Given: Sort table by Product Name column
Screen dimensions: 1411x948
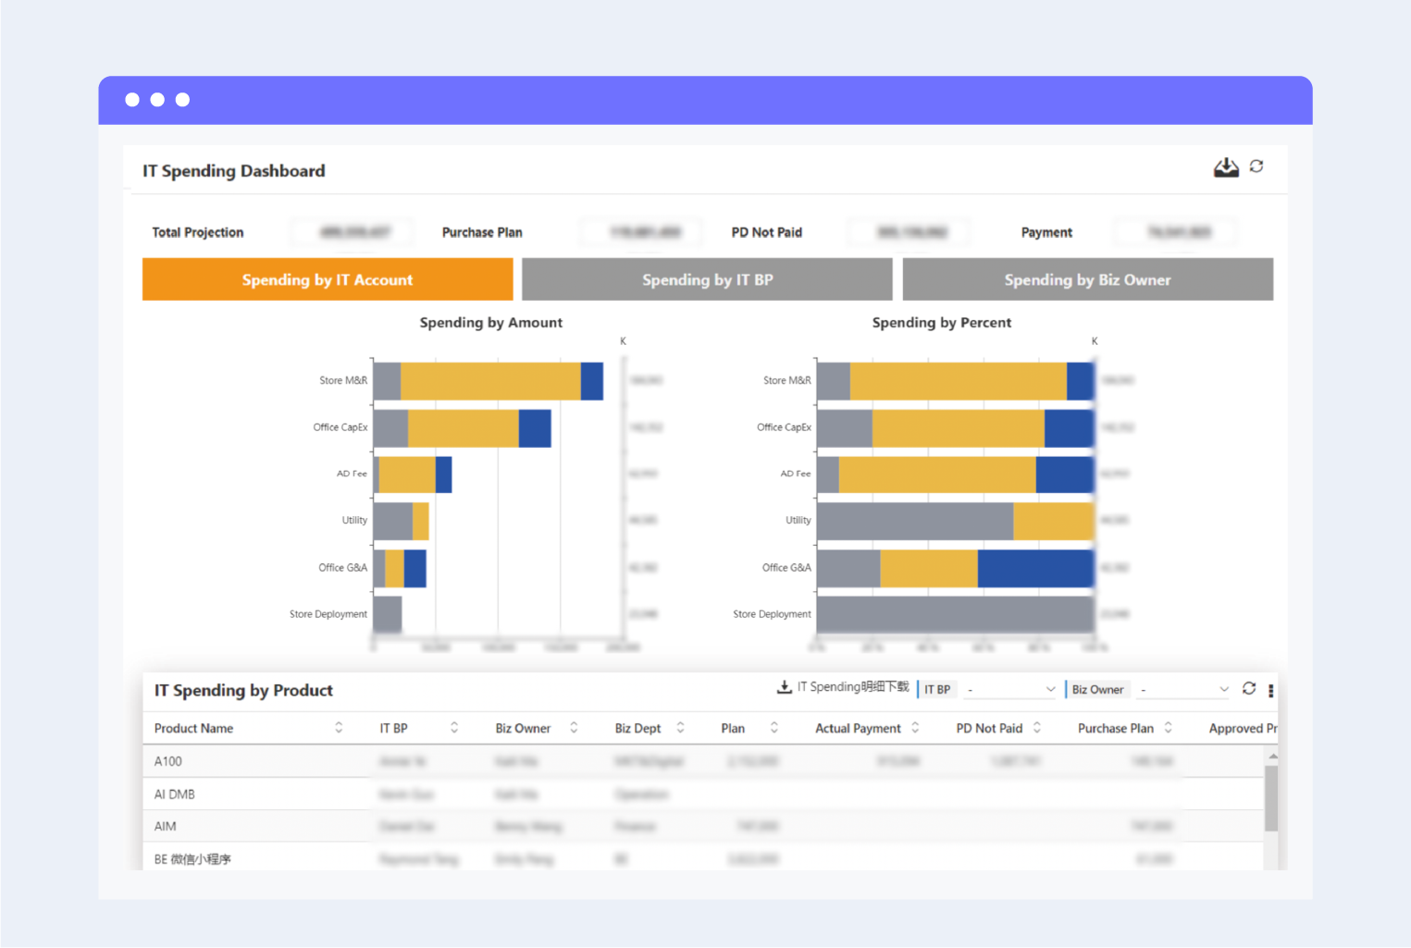Looking at the screenshot, I should pyautogui.click(x=339, y=728).
